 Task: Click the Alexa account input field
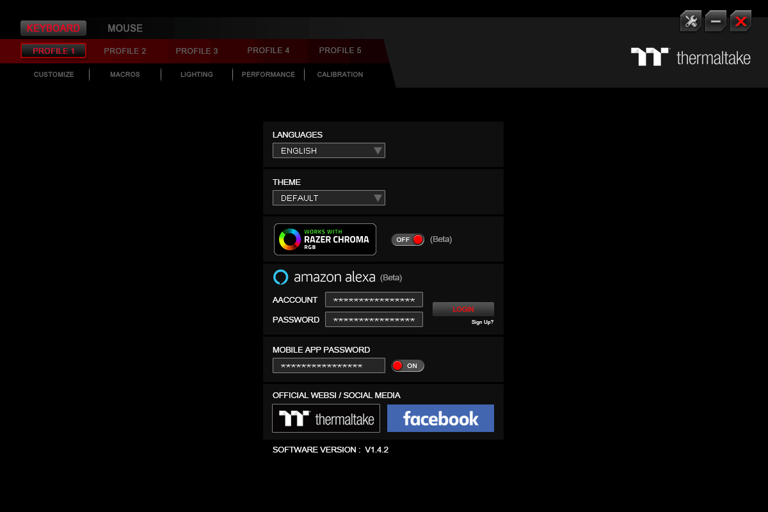tap(374, 300)
